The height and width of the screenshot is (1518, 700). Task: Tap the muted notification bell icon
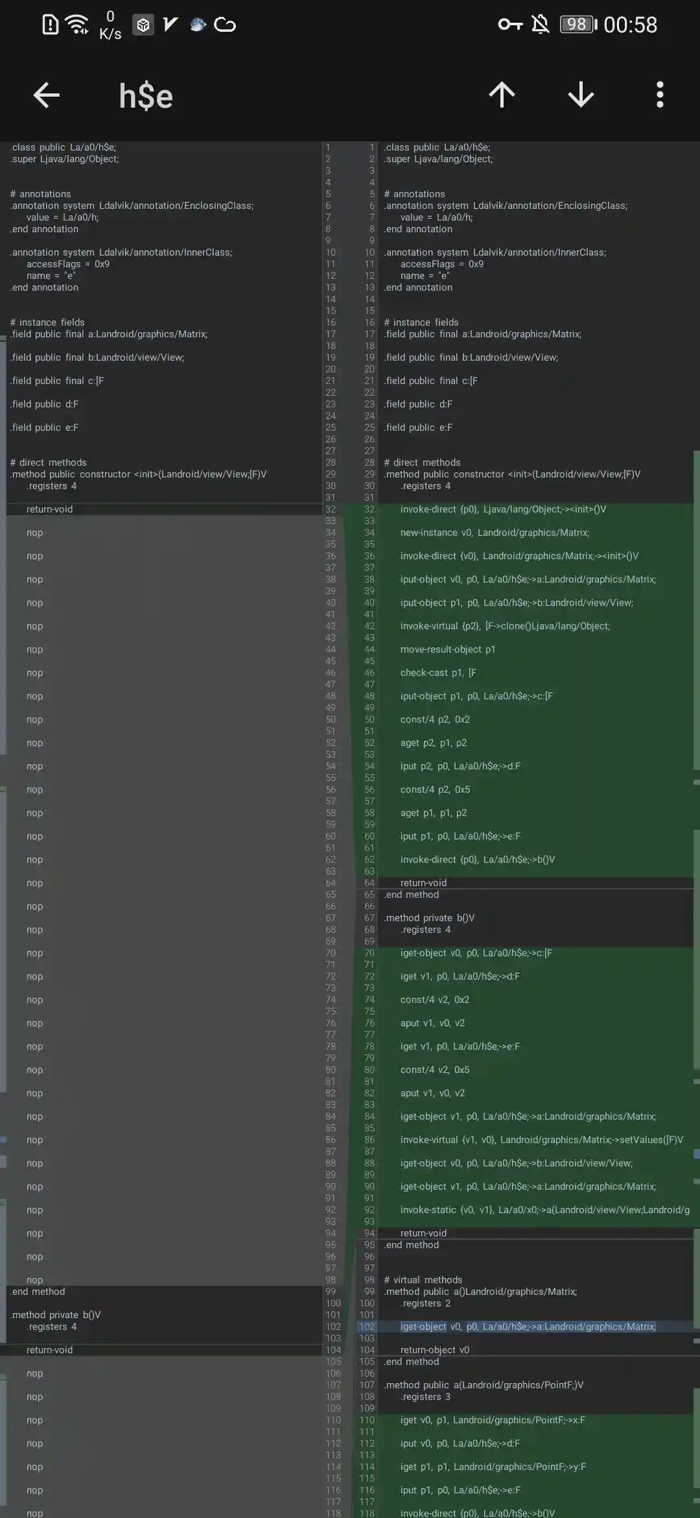tap(540, 25)
